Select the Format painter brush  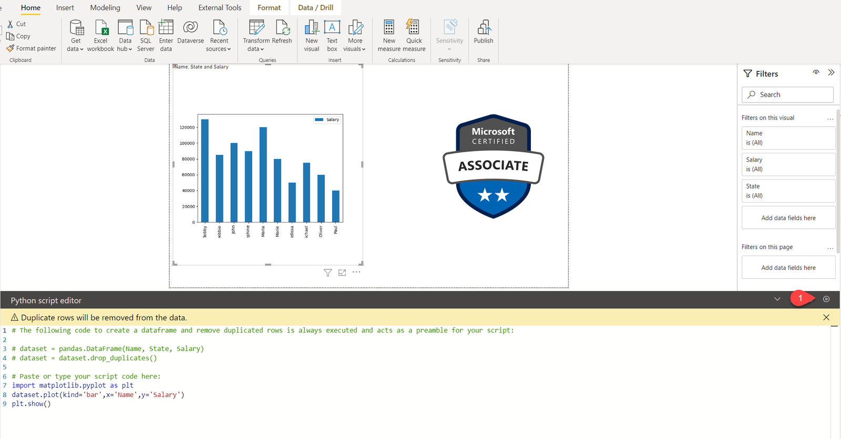10,48
